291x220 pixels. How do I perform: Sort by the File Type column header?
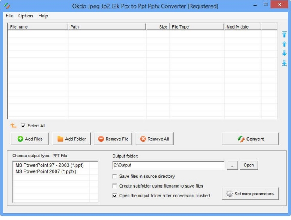pyautogui.click(x=197, y=27)
